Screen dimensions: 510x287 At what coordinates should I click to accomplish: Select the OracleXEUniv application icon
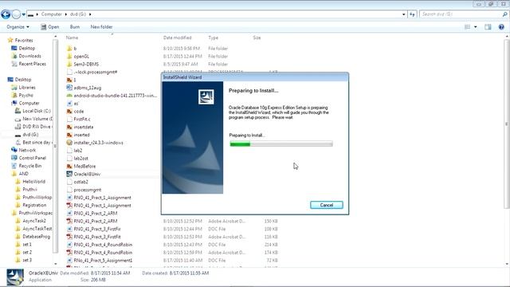tap(69, 174)
